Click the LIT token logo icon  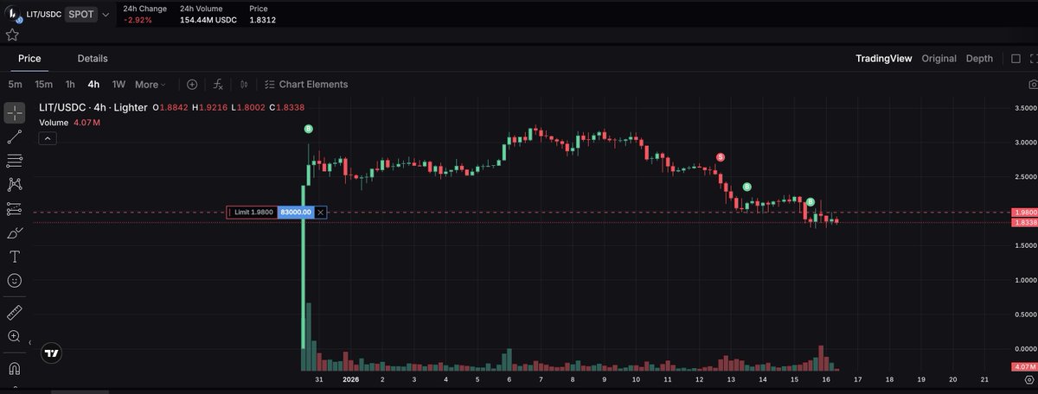(x=14, y=15)
